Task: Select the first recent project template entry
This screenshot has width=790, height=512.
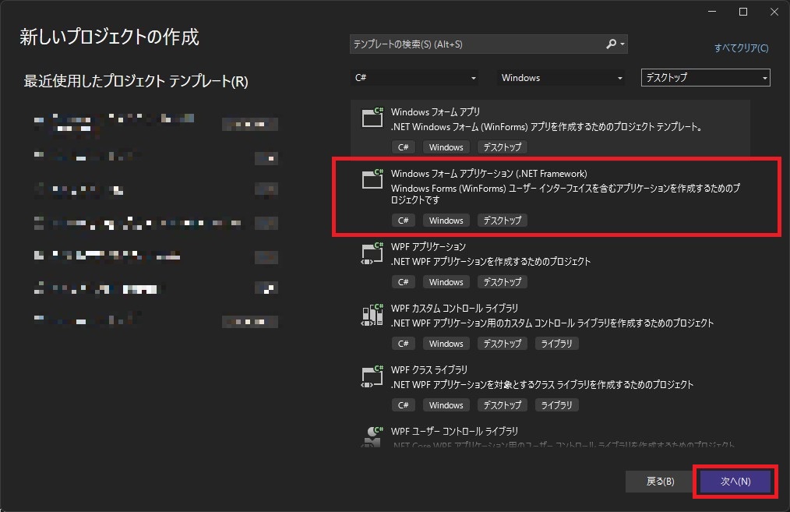Action: pos(117,123)
